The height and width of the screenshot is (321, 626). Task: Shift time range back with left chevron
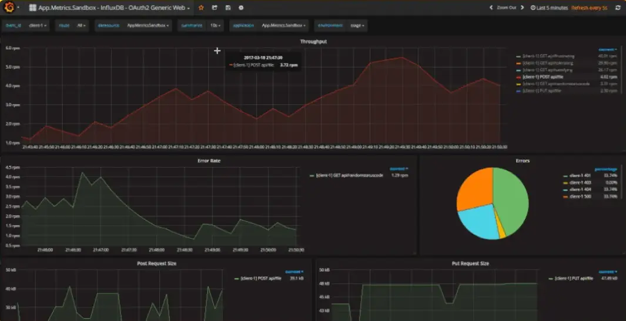coord(491,8)
